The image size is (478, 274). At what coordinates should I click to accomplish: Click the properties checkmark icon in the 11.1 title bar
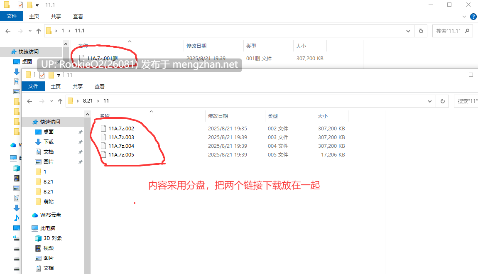[20, 5]
